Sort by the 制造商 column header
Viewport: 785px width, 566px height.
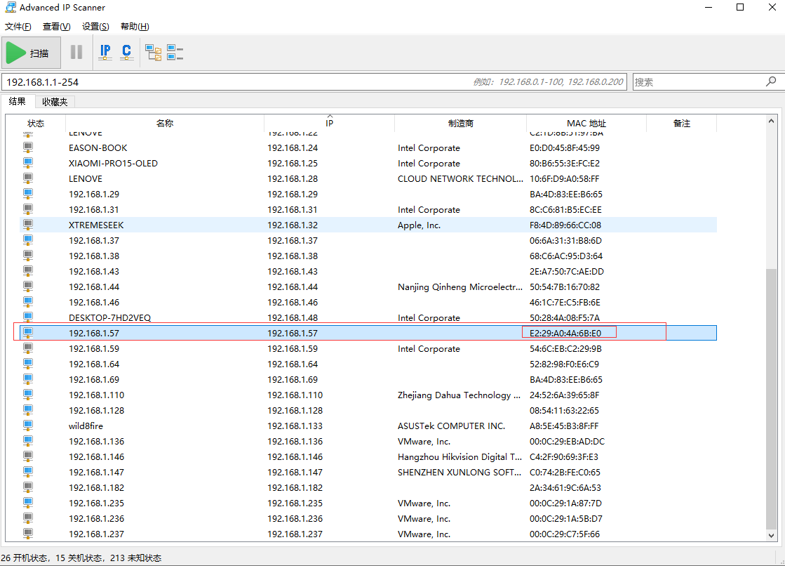(x=460, y=124)
